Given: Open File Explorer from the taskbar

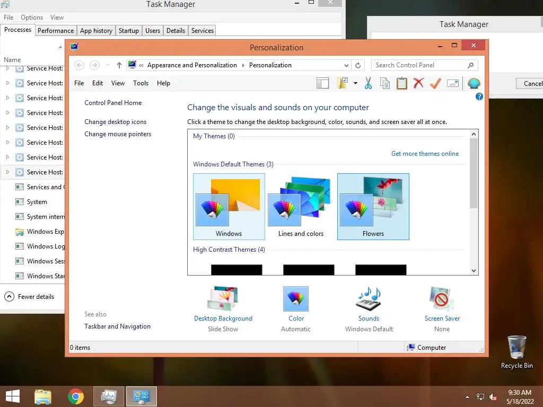Looking at the screenshot, I should [43, 396].
